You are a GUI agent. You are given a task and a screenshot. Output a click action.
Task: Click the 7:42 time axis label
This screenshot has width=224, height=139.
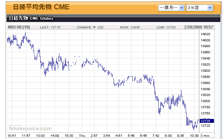[156, 135]
